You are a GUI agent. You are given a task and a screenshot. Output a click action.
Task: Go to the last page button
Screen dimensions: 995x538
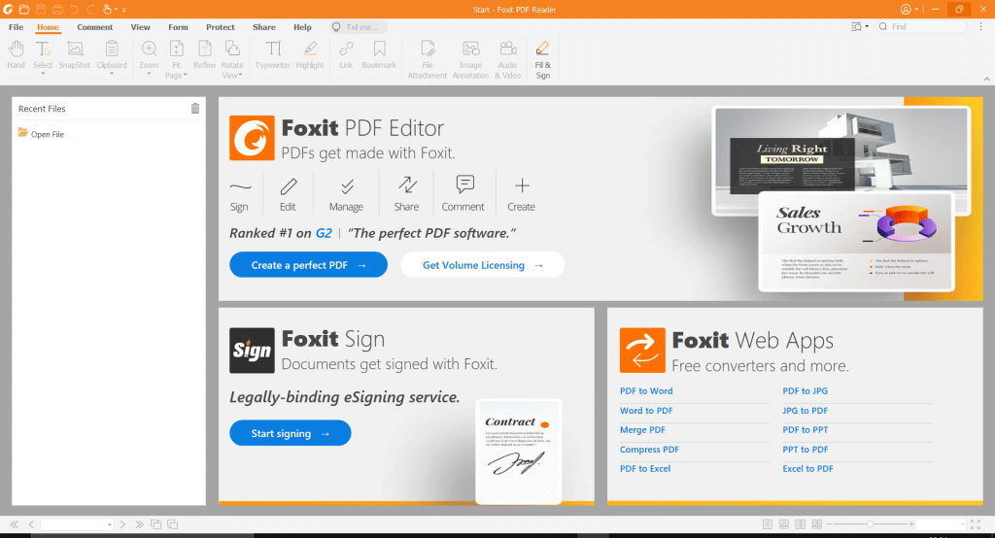coord(139,524)
